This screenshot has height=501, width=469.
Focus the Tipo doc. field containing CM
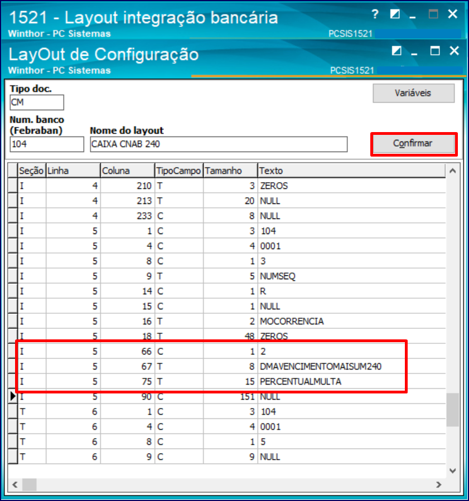37,102
